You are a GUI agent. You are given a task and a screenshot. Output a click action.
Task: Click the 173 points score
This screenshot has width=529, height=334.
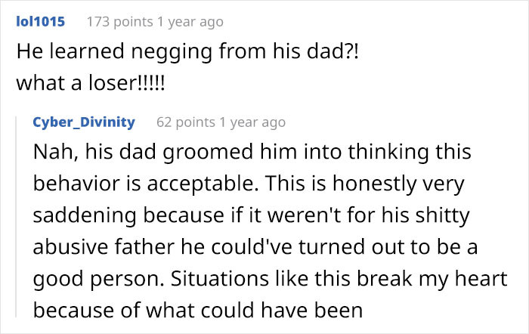pos(119,22)
